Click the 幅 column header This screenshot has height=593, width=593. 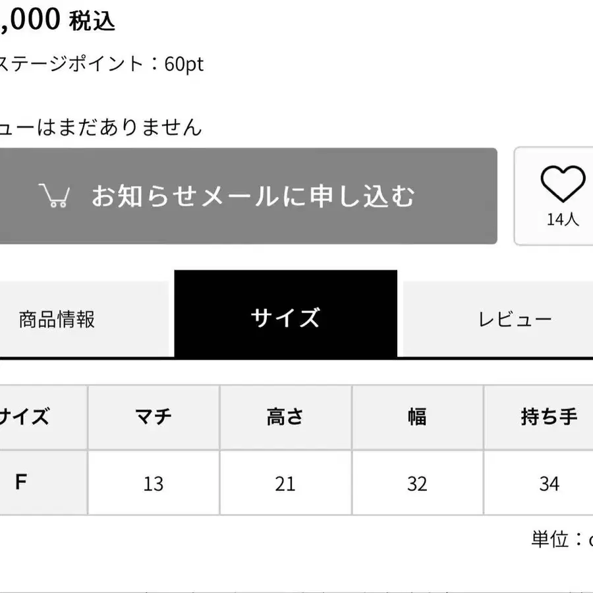(417, 416)
